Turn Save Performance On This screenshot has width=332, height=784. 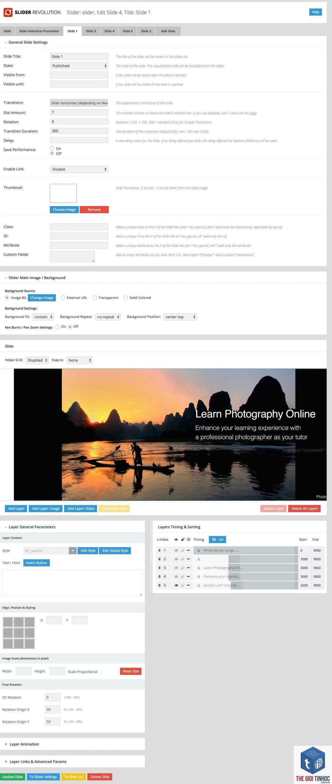pyautogui.click(x=52, y=148)
